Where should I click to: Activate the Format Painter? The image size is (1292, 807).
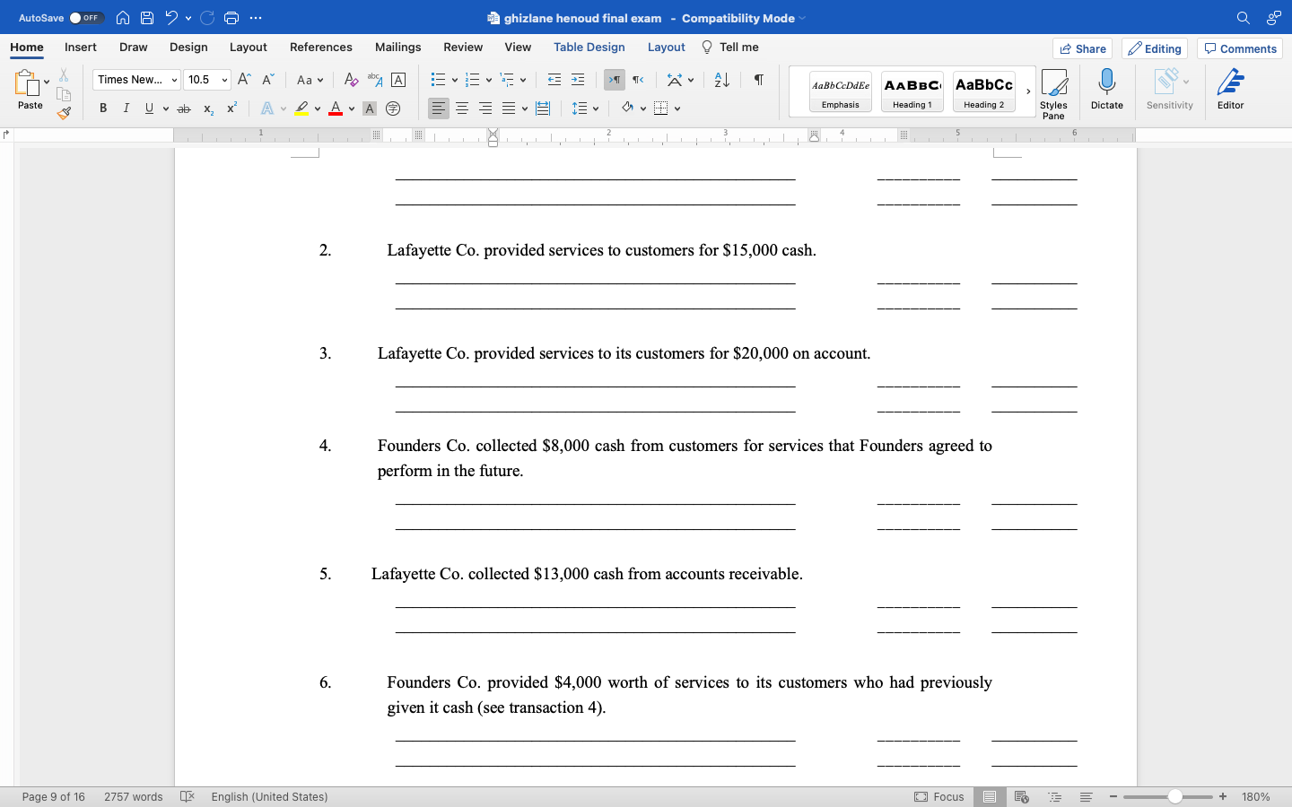(64, 113)
